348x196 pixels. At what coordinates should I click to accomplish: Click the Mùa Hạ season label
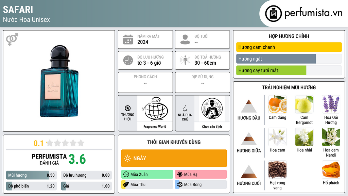coord(191,175)
